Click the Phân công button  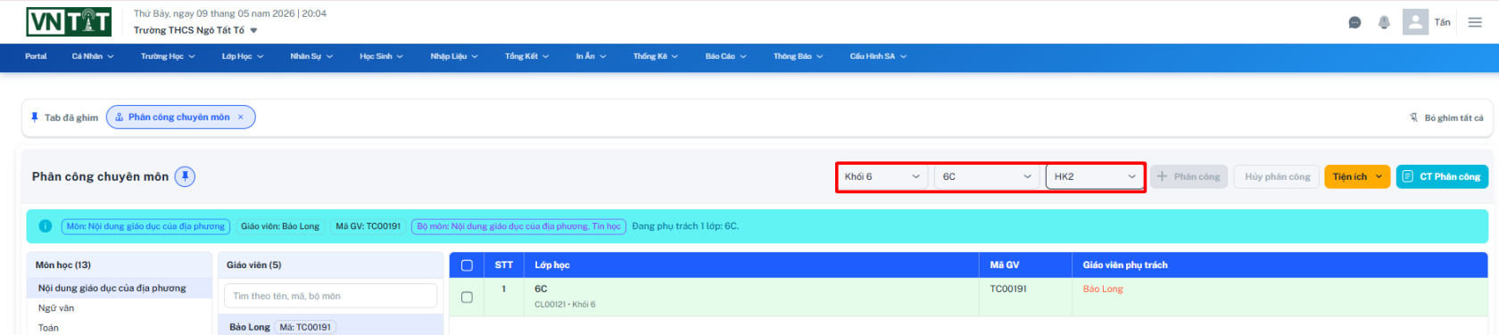click(x=1188, y=176)
